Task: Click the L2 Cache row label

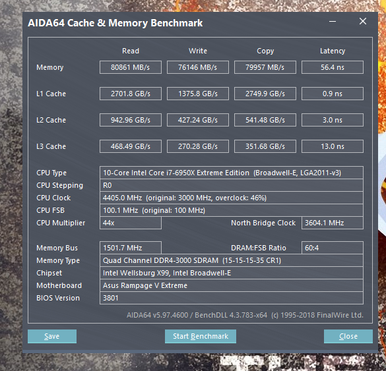Action: pyautogui.click(x=51, y=120)
